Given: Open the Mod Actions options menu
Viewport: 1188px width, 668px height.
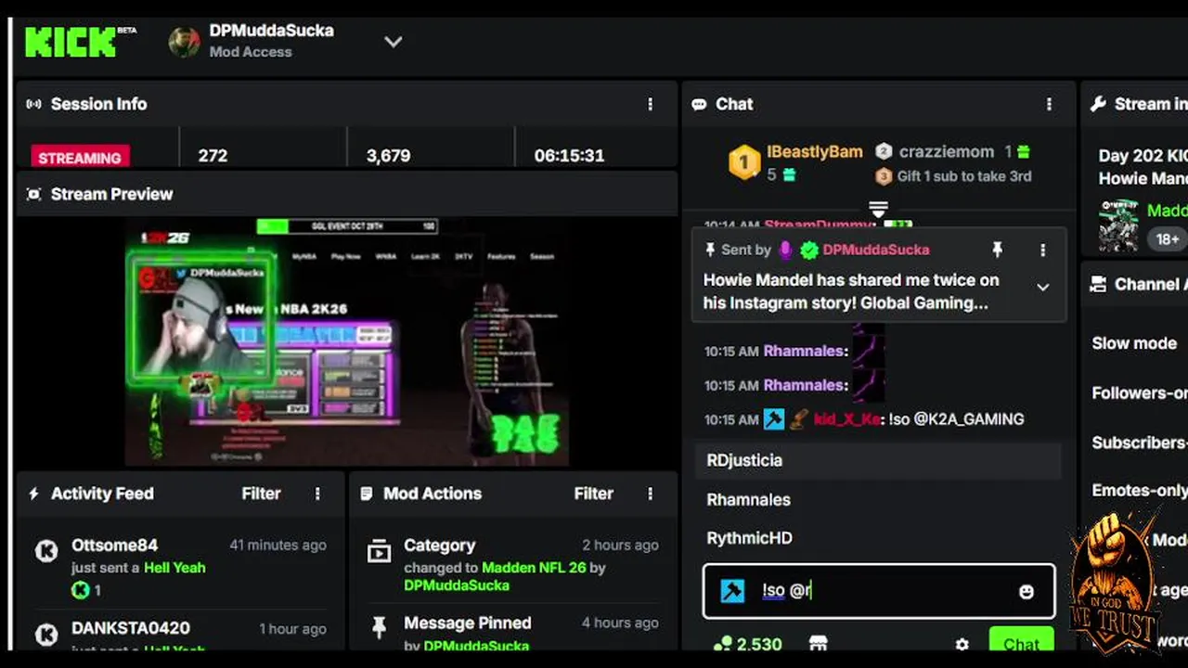Looking at the screenshot, I should point(650,494).
